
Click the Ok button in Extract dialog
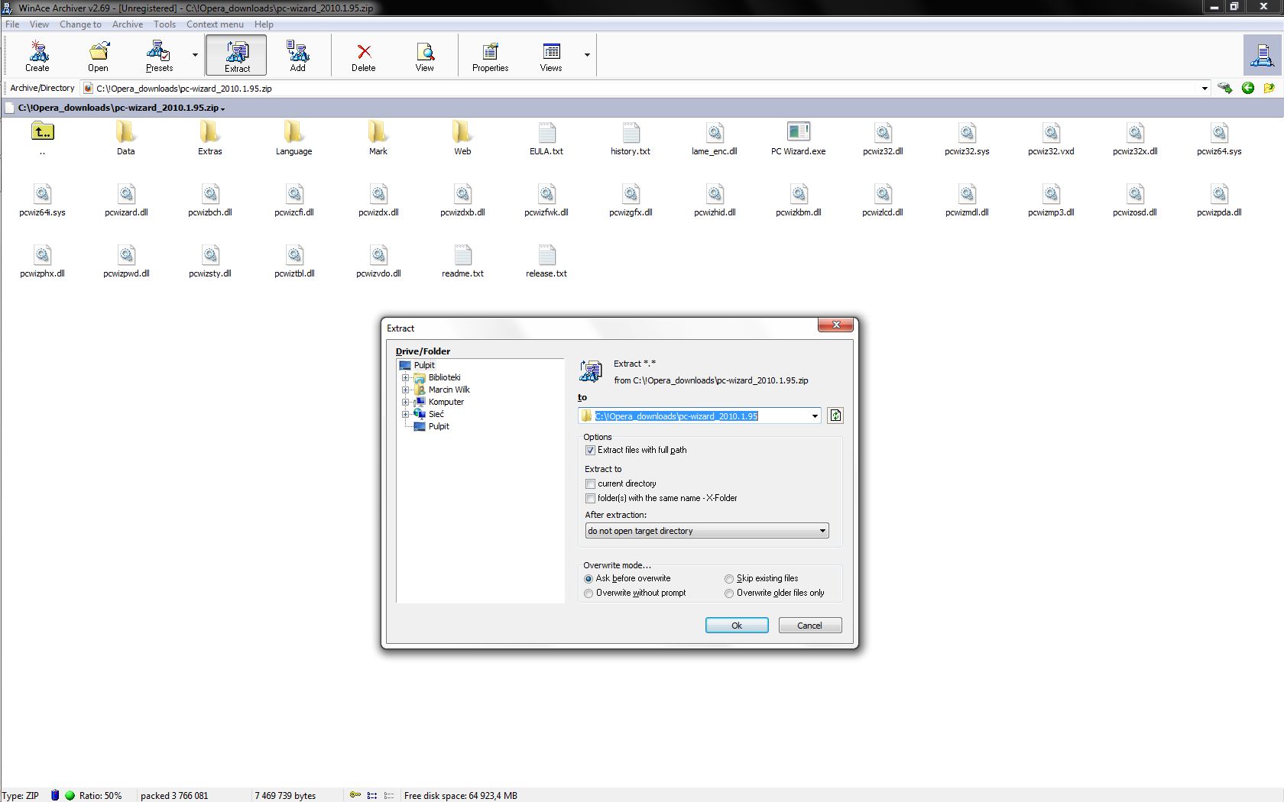click(737, 626)
